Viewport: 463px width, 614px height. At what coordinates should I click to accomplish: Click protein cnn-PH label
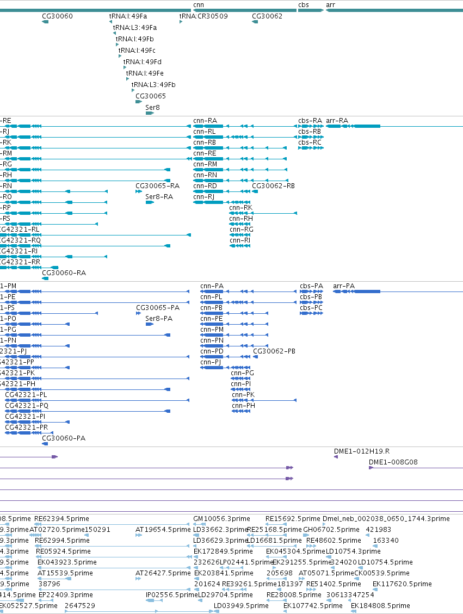click(x=244, y=406)
